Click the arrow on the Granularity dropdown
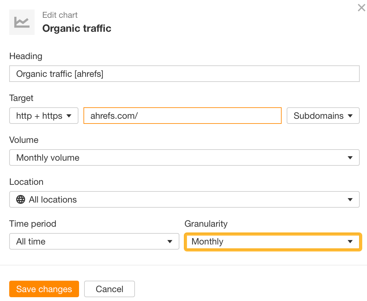Viewport: 367px width, 301px height. coord(350,242)
